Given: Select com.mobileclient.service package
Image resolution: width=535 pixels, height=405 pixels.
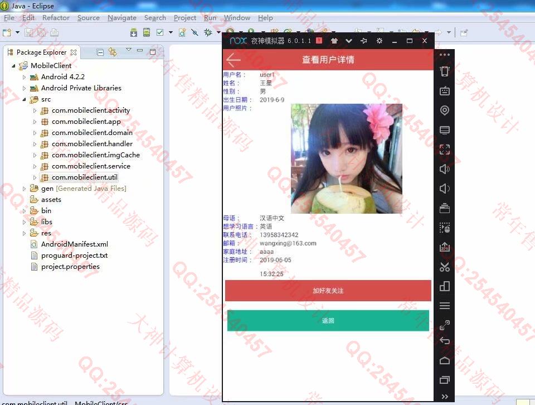Looking at the screenshot, I should click(91, 166).
